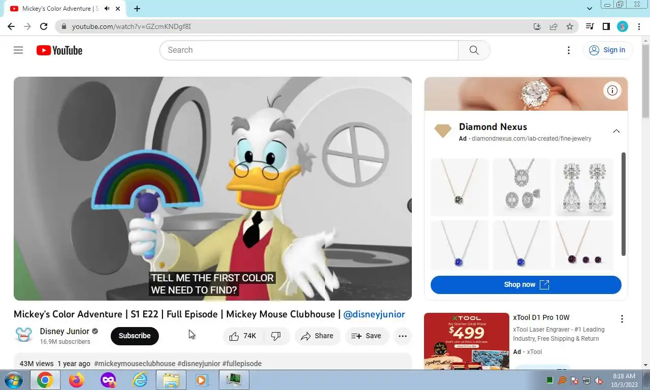650x390 pixels.
Task: Subscribe to Disney Junior
Action: click(x=135, y=336)
